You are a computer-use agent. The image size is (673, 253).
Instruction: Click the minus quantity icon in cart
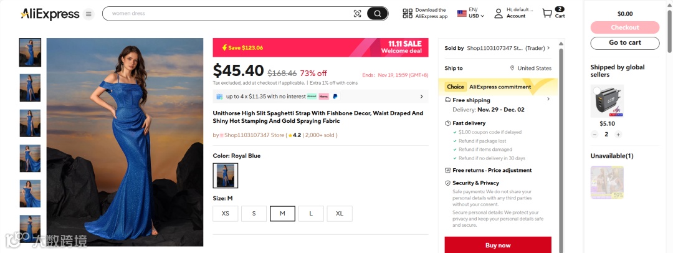point(594,134)
